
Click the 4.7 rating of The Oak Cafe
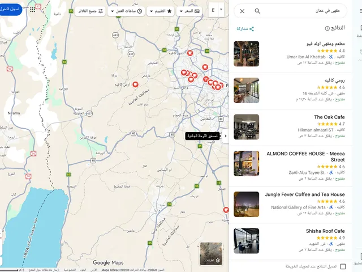click(342, 124)
